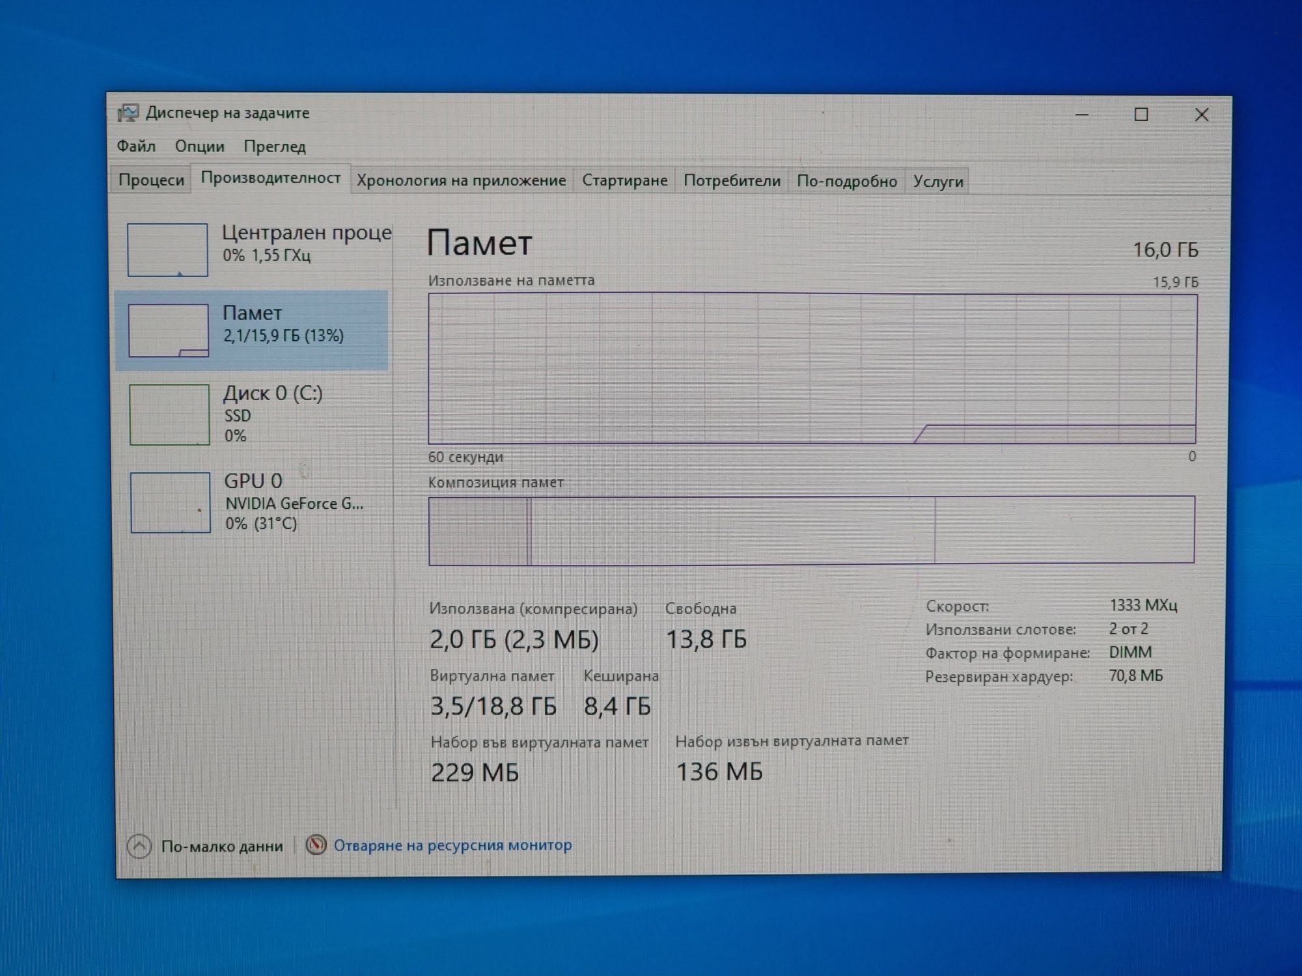
Task: Click the '2,0 ГБ (2,3 МБ)' in-use value
Action: pyautogui.click(x=514, y=640)
